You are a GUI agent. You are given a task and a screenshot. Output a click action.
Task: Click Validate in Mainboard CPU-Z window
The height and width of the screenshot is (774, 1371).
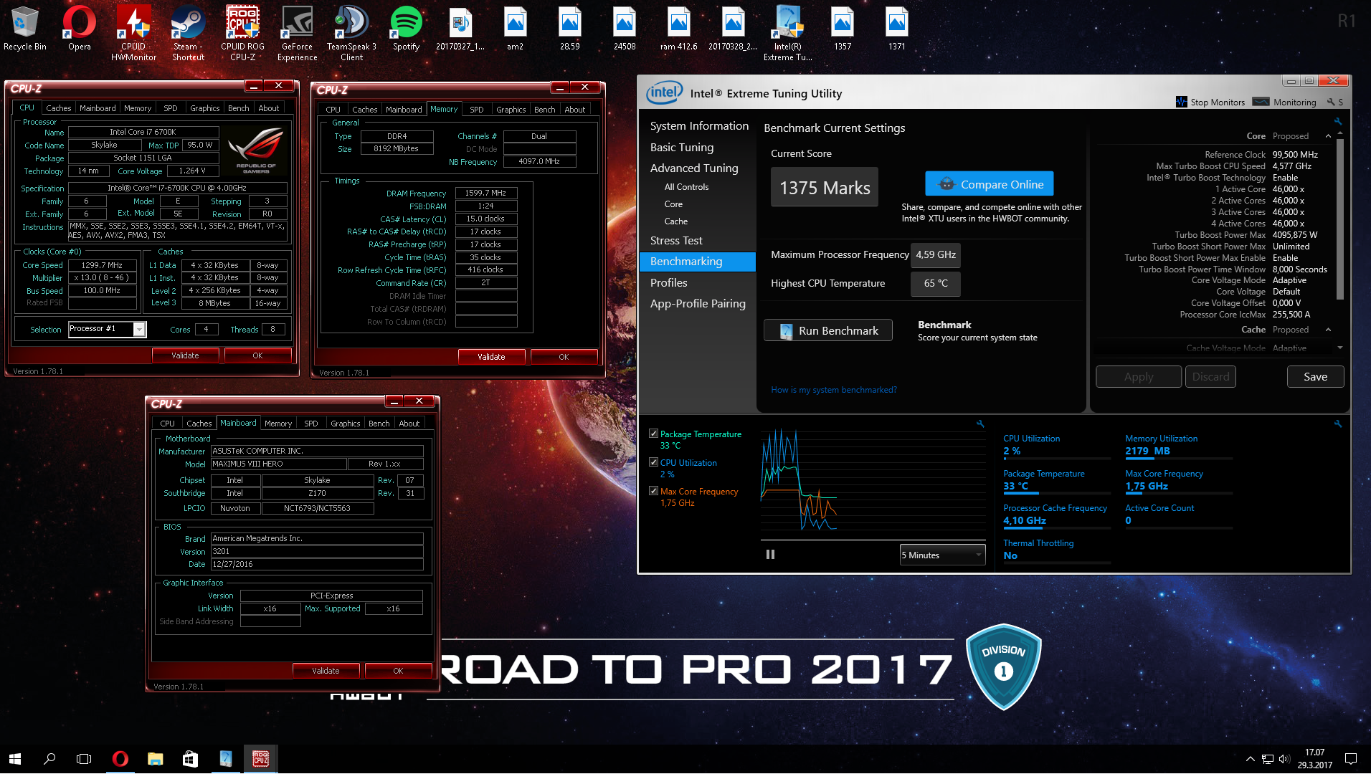326,671
